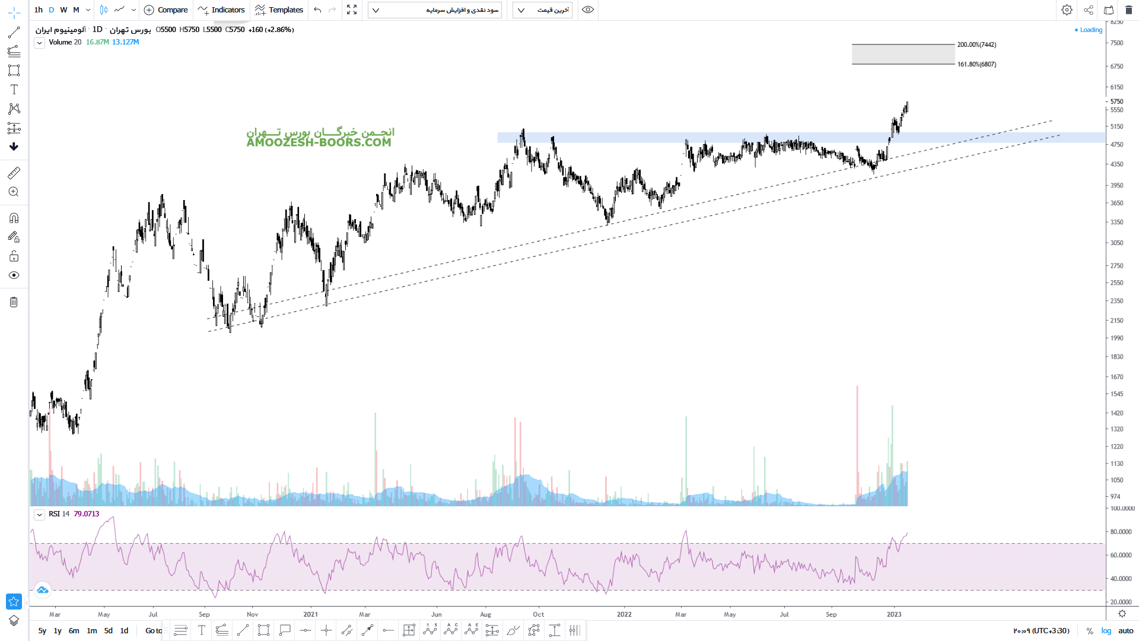Select the text annotation tool
1139x641 pixels.
[x=14, y=90]
